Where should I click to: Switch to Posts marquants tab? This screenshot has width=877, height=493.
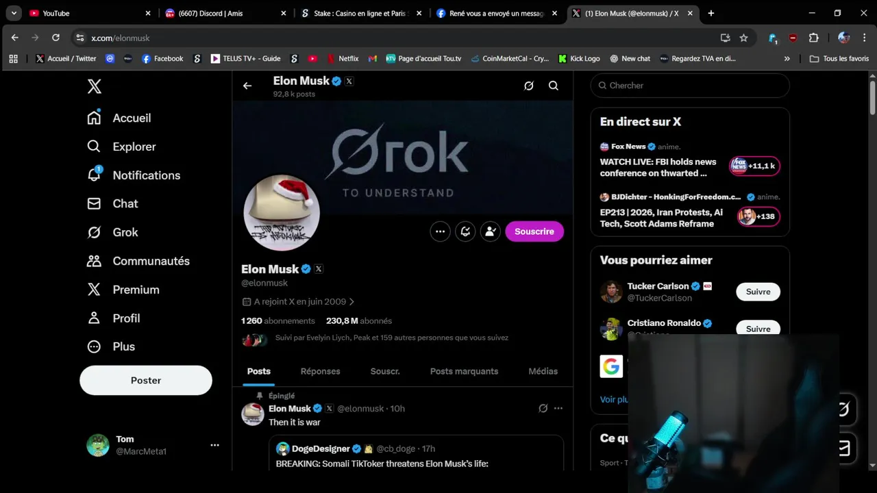tap(465, 371)
